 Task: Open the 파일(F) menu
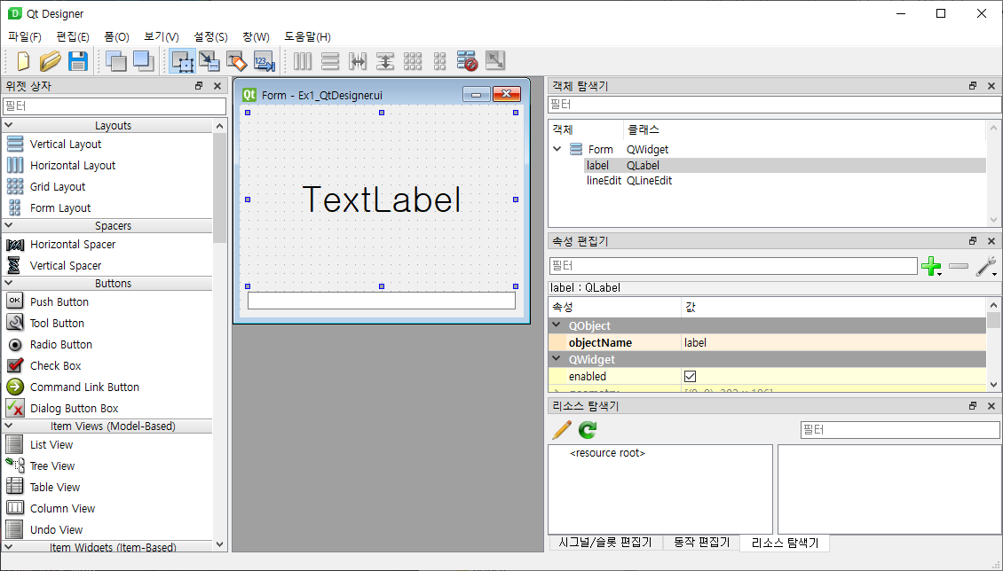point(25,37)
